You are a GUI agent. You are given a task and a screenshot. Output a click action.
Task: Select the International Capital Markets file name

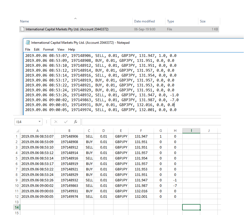(67, 29)
